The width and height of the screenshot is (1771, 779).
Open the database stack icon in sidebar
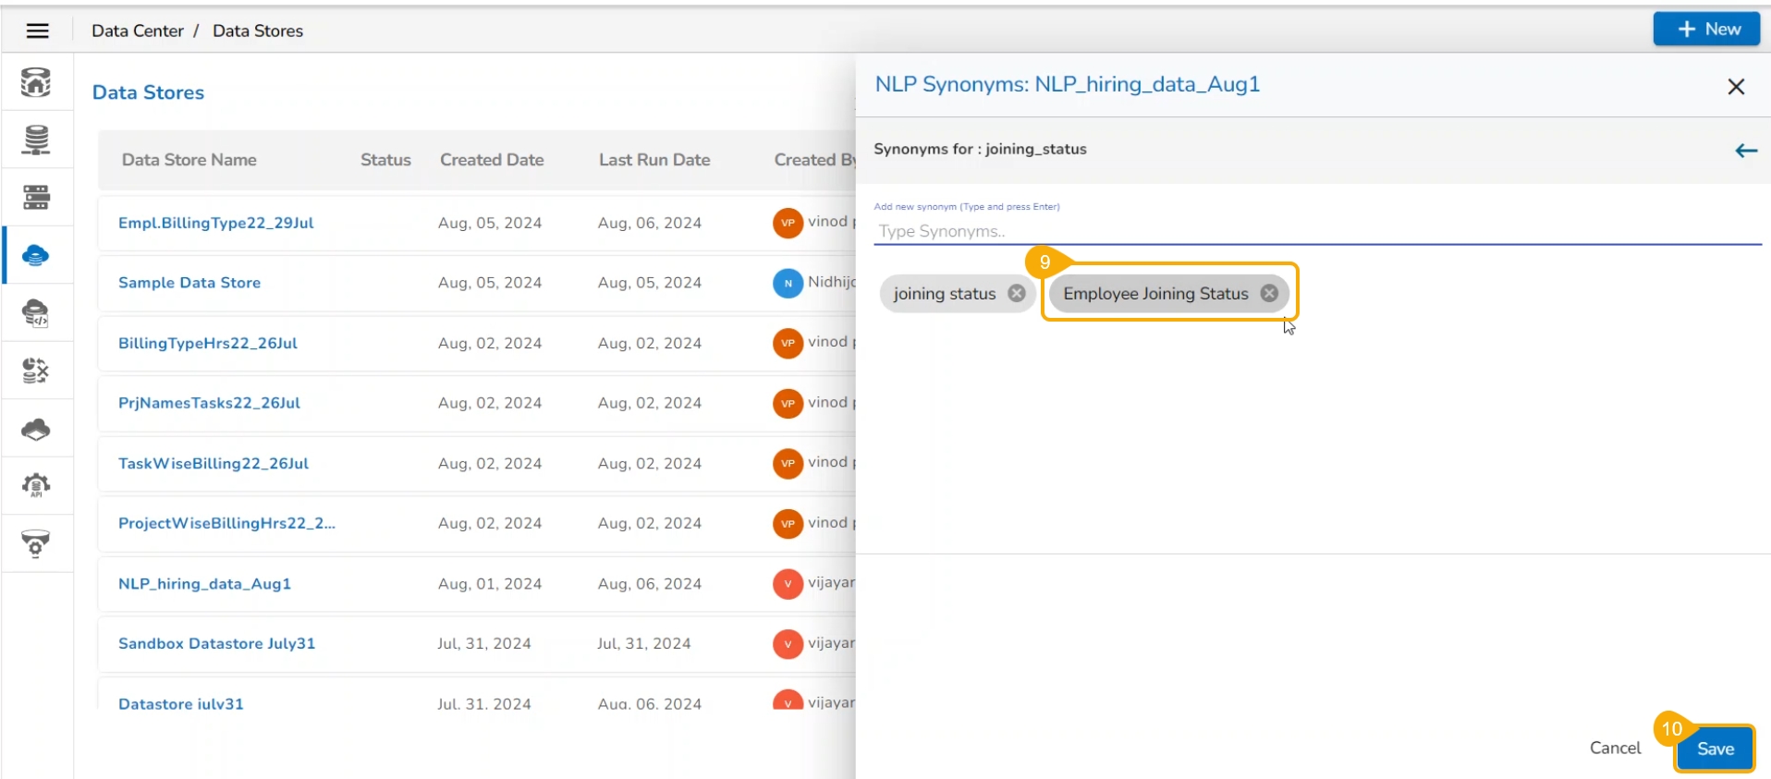click(36, 140)
